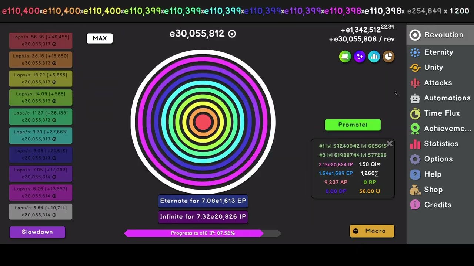Click the brown pie-chart round icon
The height and width of the screenshot is (266, 474).
[388, 57]
